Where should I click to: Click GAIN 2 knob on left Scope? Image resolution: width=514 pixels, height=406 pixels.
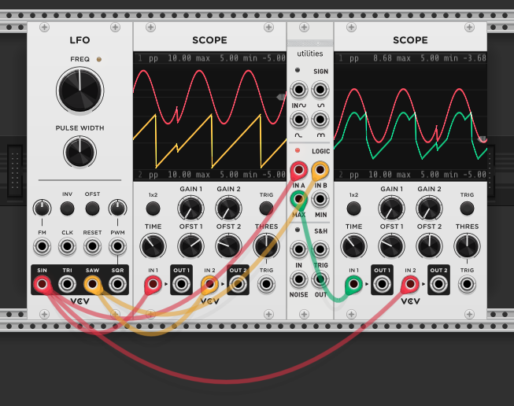point(228,209)
